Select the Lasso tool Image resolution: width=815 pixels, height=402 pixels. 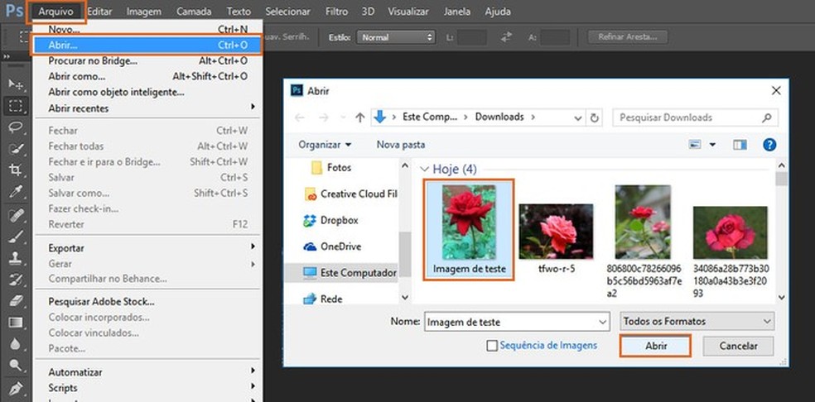coord(16,127)
